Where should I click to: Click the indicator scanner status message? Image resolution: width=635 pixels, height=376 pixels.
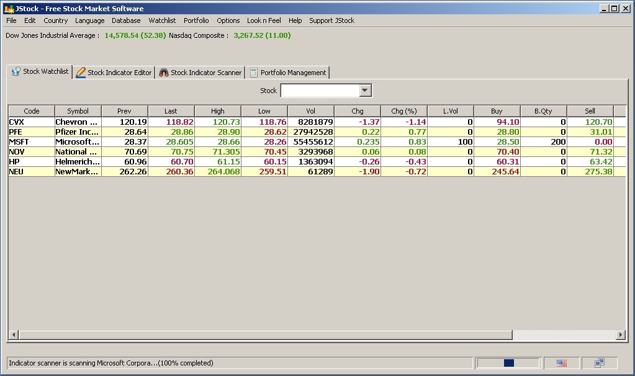[111, 363]
